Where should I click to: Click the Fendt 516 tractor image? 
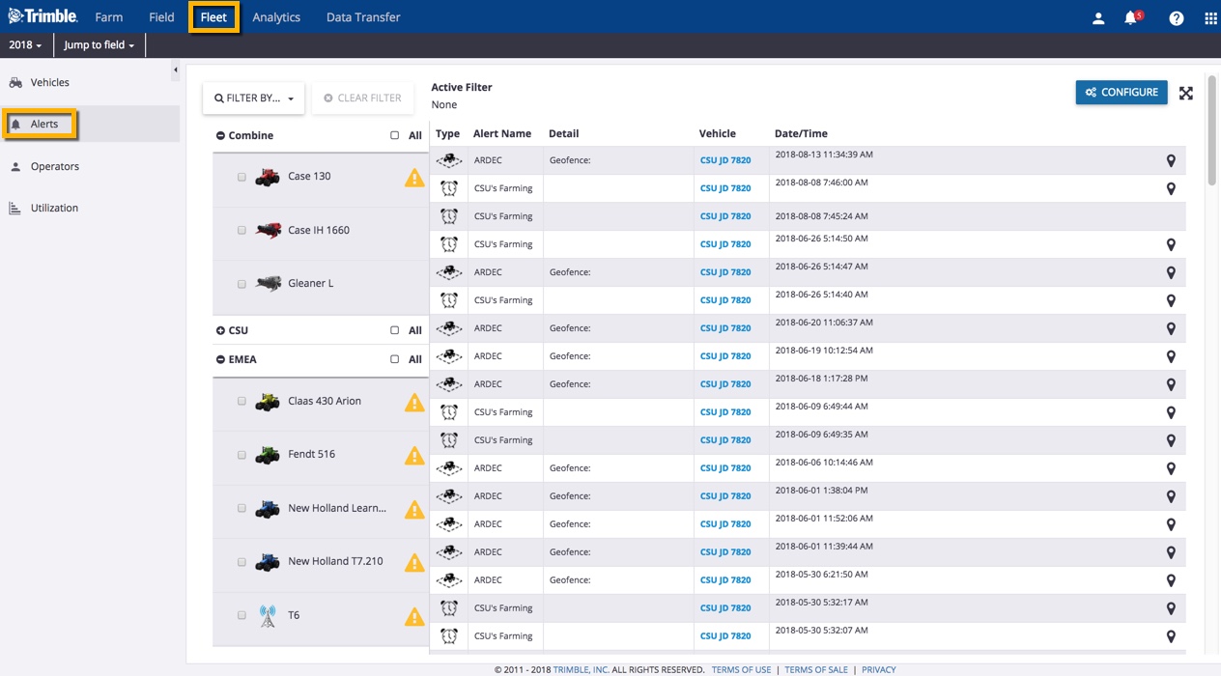(x=268, y=455)
